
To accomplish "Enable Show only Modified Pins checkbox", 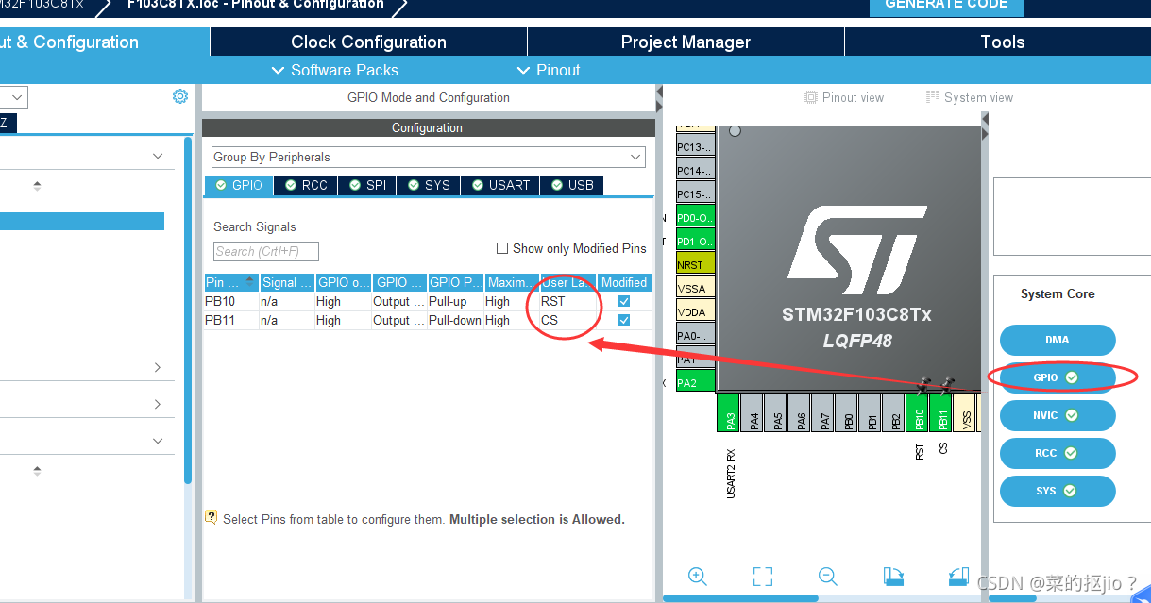I will 502,248.
